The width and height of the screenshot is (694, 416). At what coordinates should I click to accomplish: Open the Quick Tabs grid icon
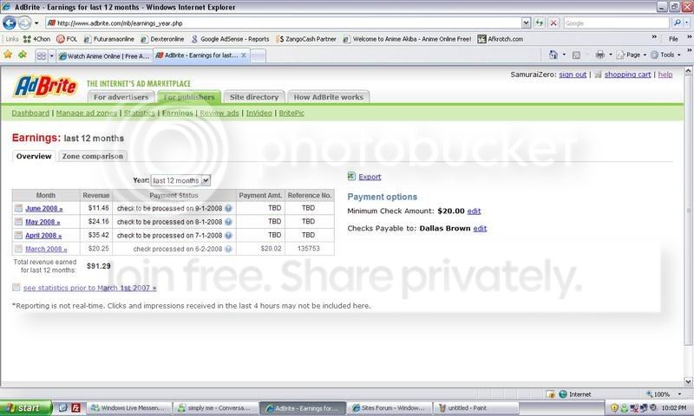41,55
